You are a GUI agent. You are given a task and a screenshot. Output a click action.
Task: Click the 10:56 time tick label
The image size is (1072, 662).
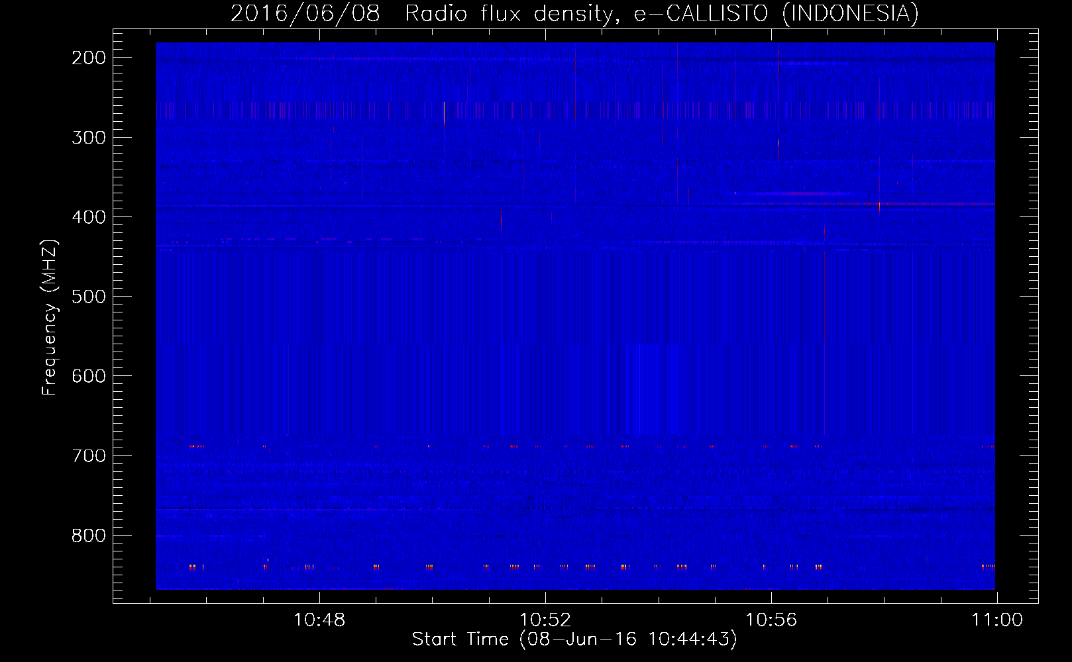[x=771, y=620]
